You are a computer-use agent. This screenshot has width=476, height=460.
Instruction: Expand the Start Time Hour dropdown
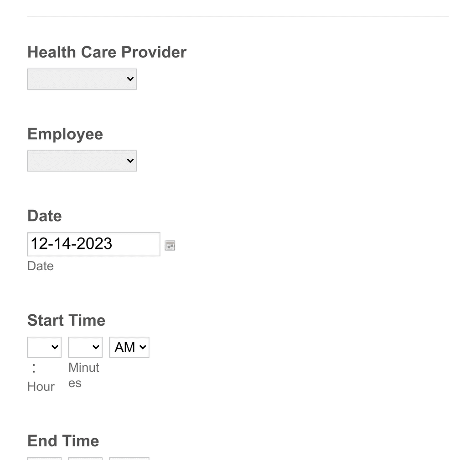[x=44, y=347]
